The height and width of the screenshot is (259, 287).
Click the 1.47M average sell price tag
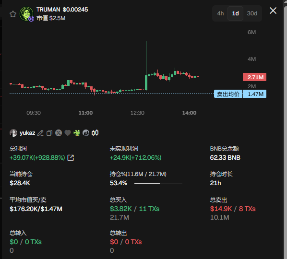coord(254,94)
